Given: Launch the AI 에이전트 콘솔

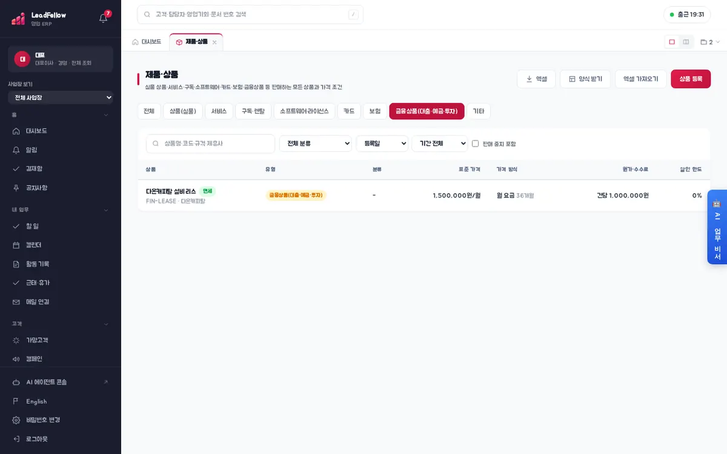Looking at the screenshot, I should click(61, 382).
